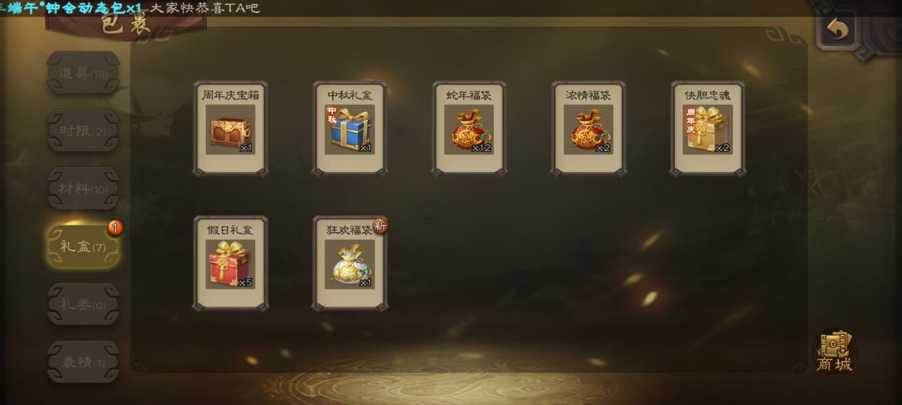
Task: Click the 蛇年福袋 item name label
Action: coord(469,95)
